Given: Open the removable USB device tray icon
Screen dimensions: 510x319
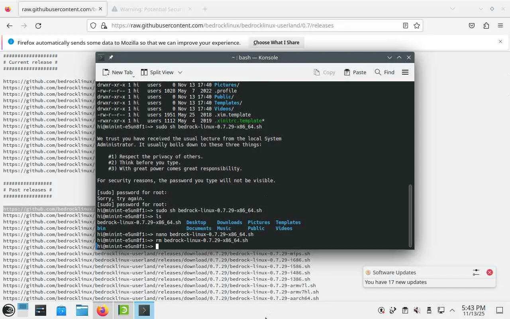Looking at the screenshot, I should coord(429,310).
